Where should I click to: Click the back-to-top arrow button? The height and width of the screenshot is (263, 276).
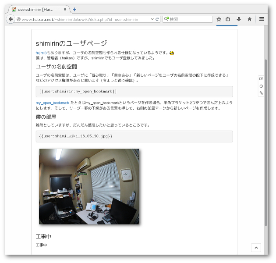(x=256, y=248)
